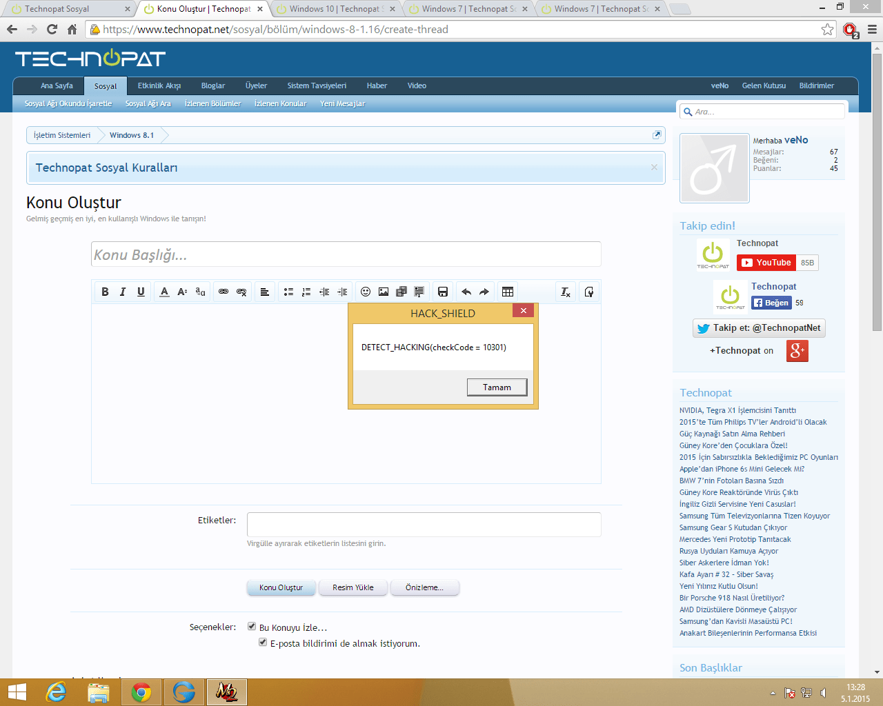Open the Gelen Kutusu inbox link
The width and height of the screenshot is (883, 706).
coord(764,85)
